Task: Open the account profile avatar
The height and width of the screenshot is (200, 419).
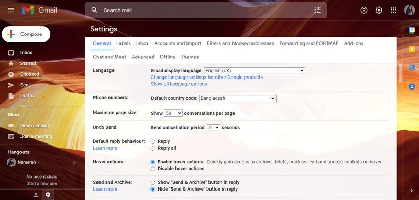Action: [x=410, y=10]
